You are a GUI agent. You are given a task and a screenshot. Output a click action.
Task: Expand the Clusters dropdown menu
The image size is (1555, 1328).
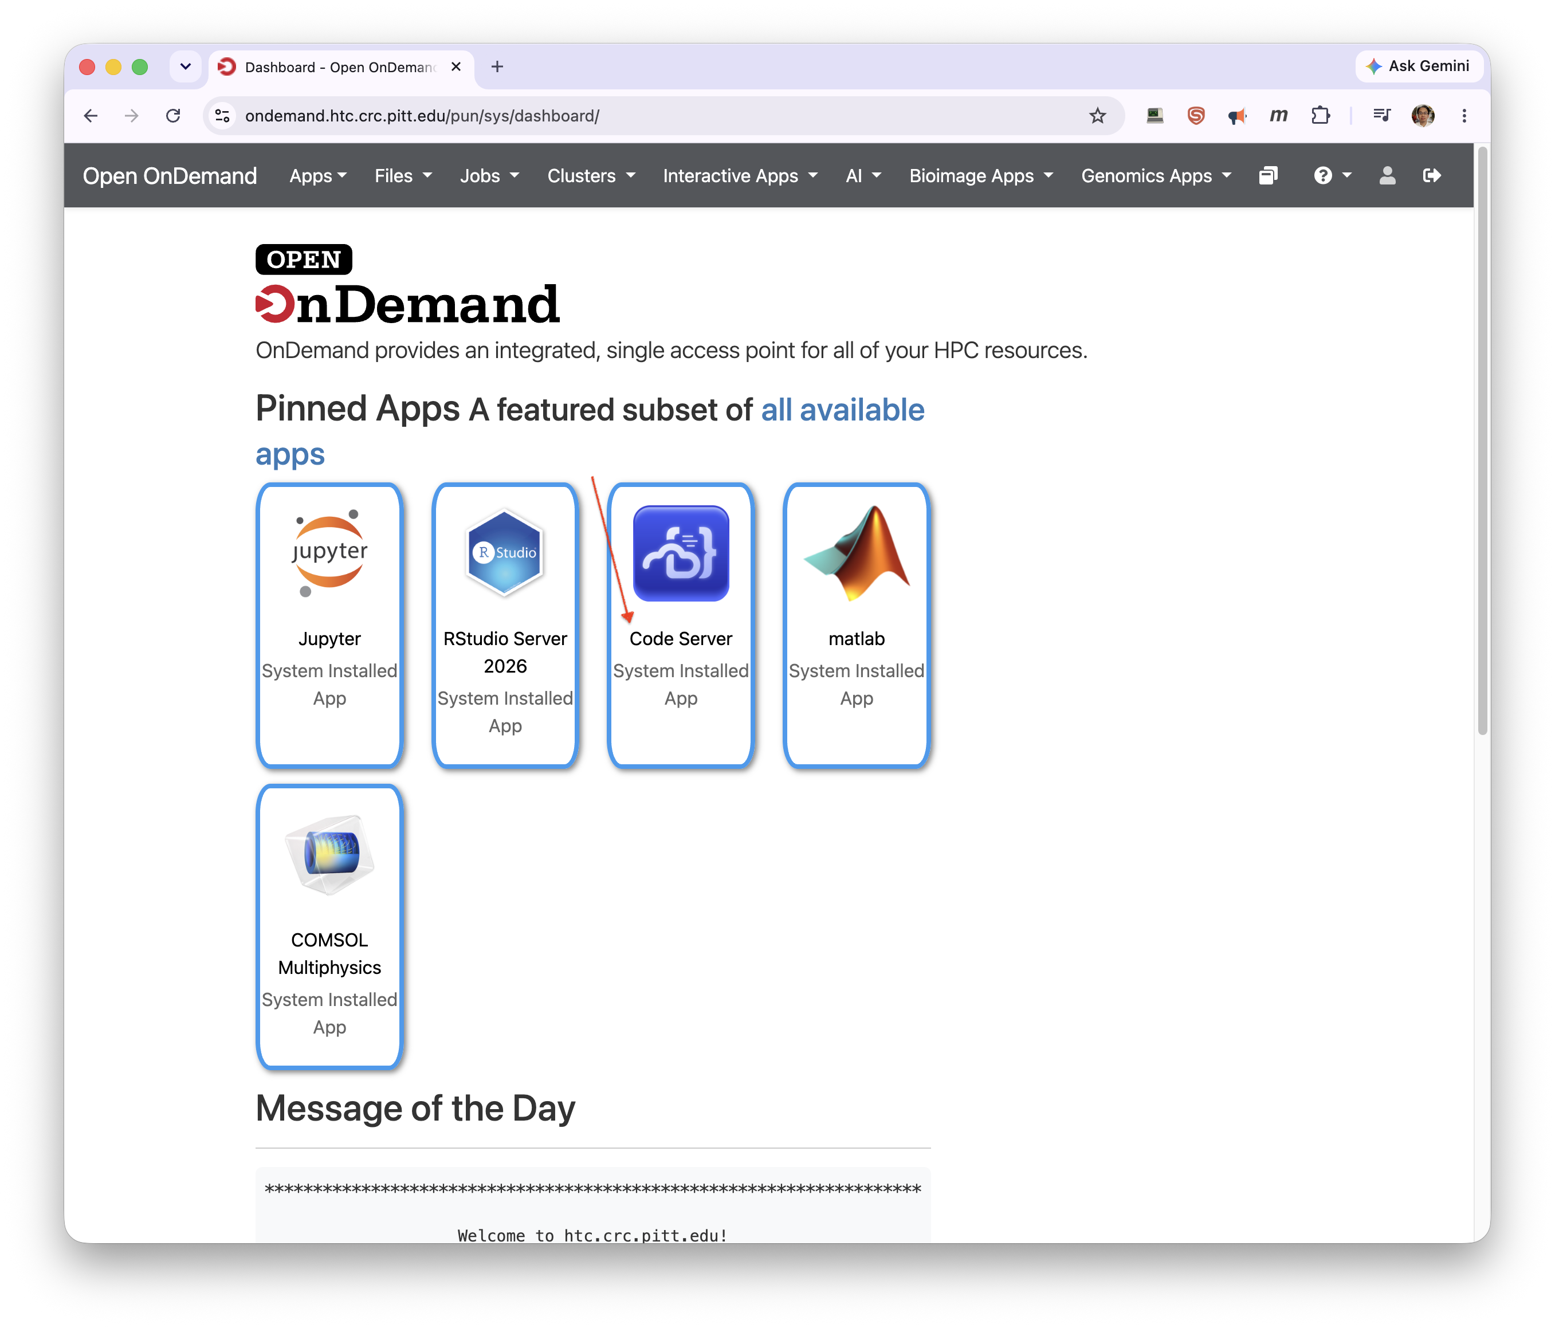click(591, 175)
